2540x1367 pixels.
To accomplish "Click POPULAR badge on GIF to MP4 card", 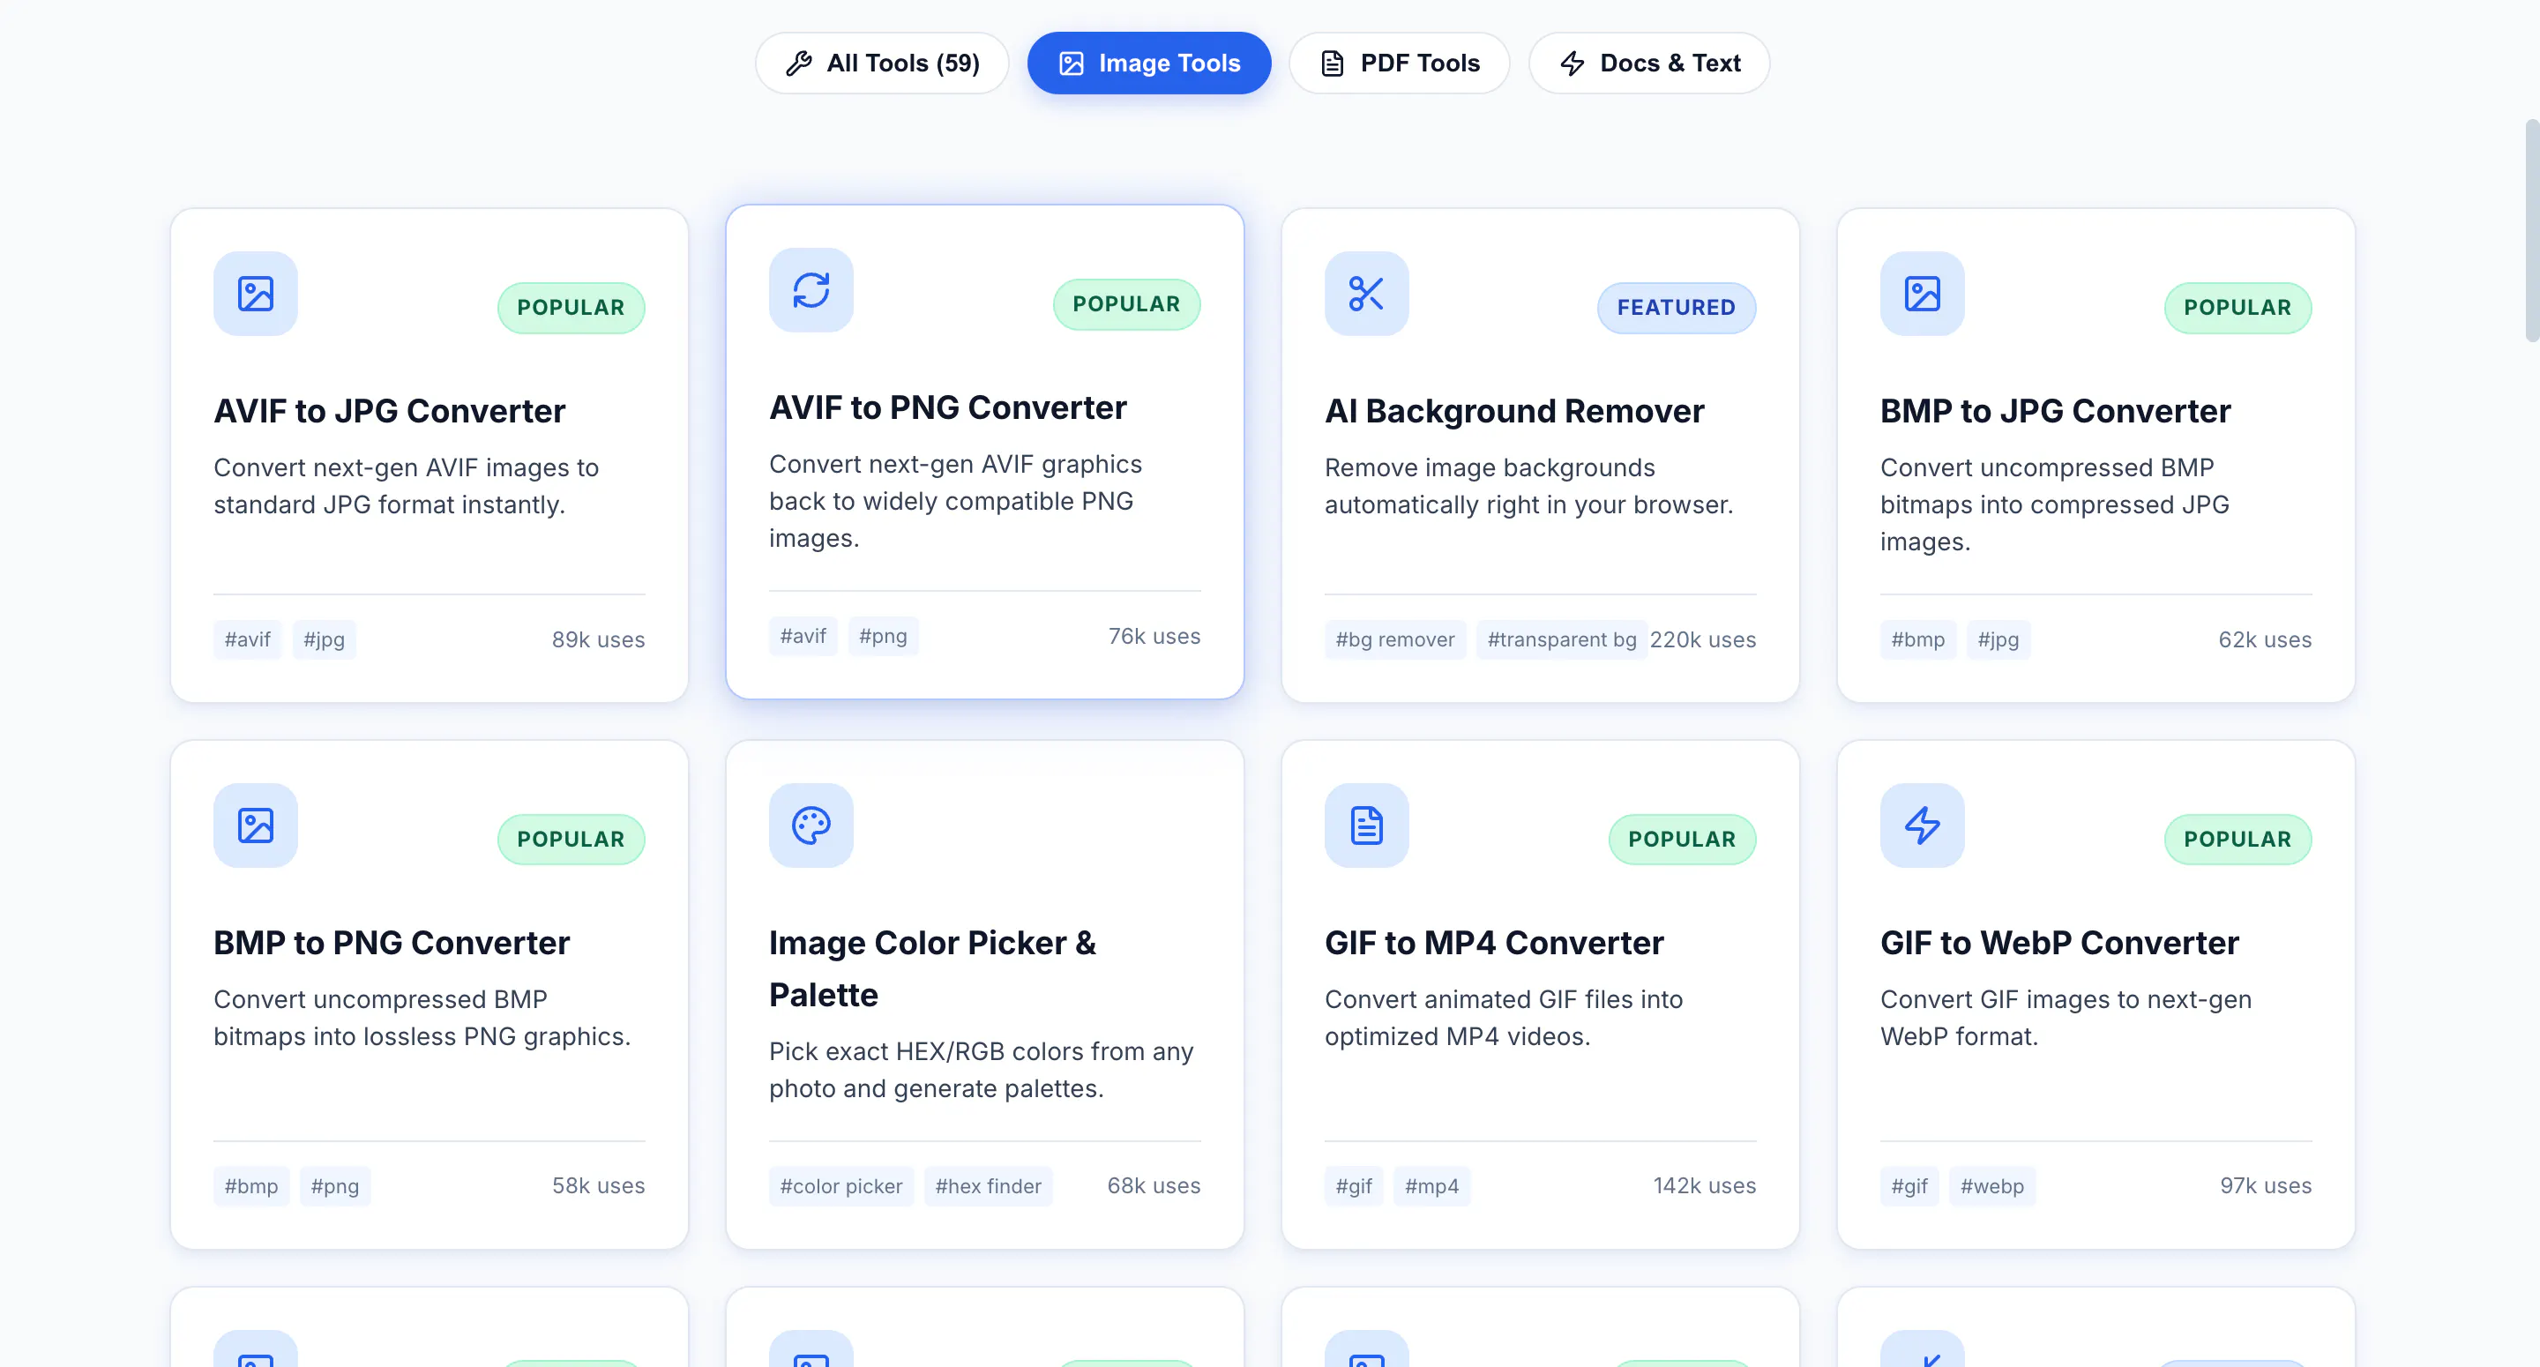I will 1682,840.
